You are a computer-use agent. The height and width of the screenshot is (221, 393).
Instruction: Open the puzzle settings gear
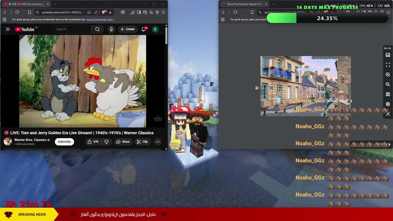pos(388,104)
